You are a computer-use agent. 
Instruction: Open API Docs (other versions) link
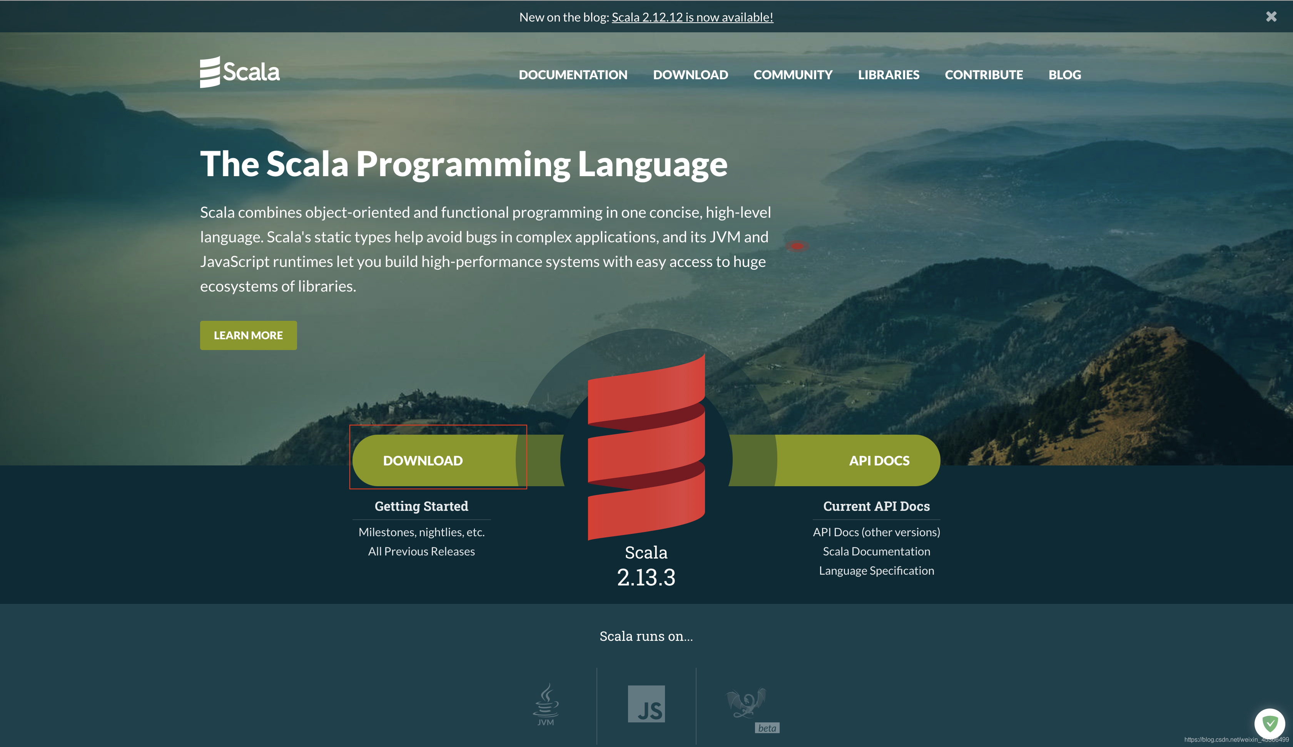tap(876, 532)
